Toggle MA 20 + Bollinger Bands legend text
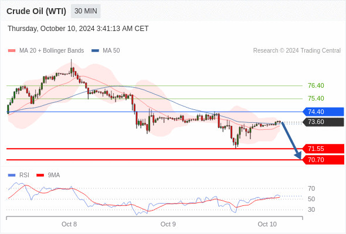This screenshot has height=234, width=346. click(52, 51)
